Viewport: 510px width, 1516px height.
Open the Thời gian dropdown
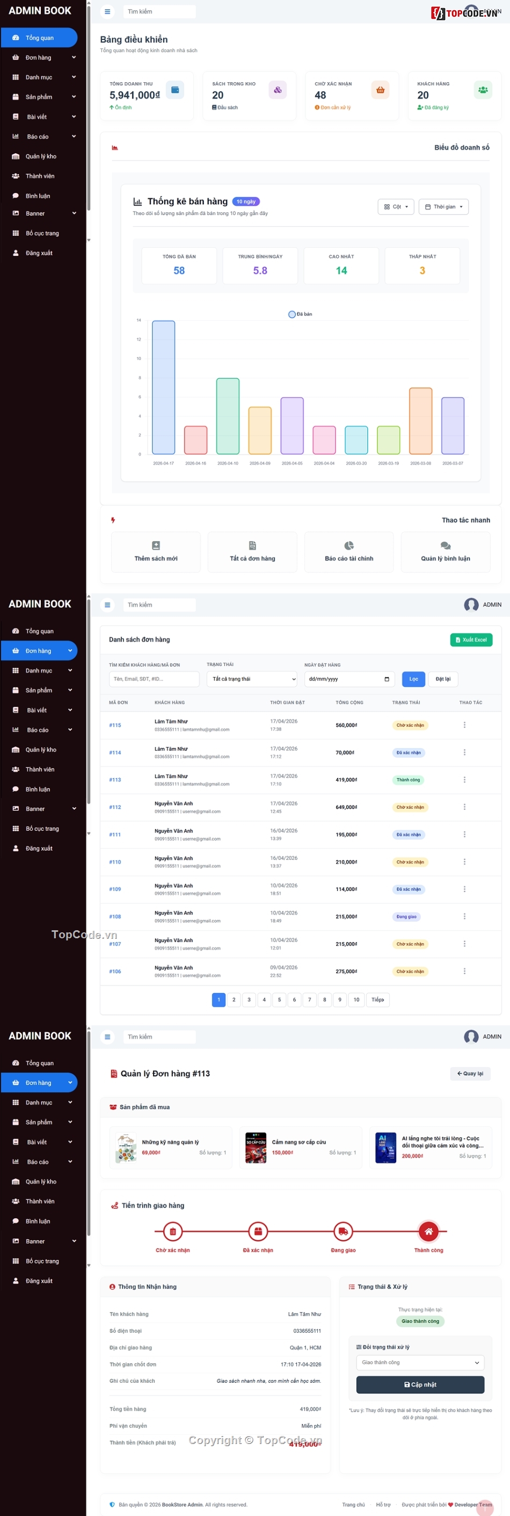[x=443, y=206]
